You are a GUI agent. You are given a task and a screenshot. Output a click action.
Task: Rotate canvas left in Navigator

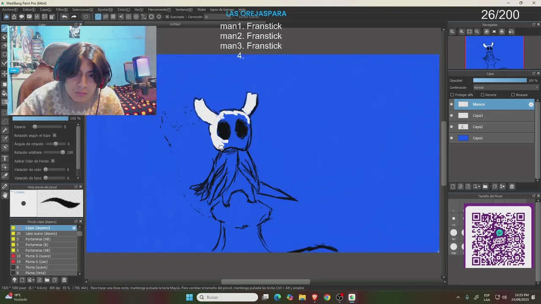pos(486,32)
